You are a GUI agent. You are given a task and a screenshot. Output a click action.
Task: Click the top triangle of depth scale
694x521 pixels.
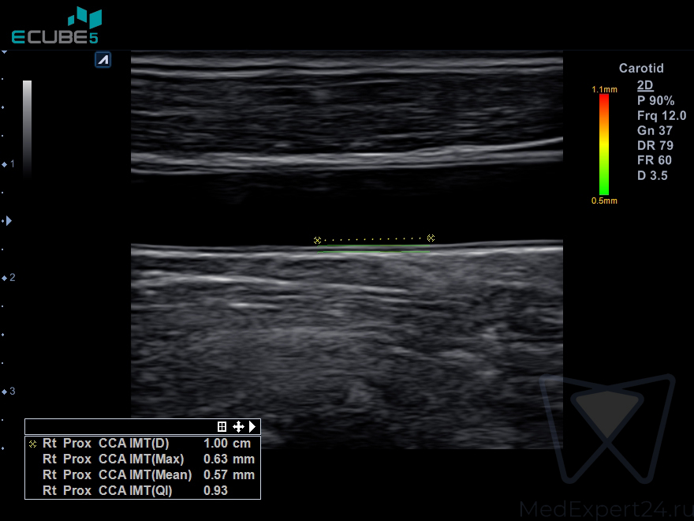5,52
